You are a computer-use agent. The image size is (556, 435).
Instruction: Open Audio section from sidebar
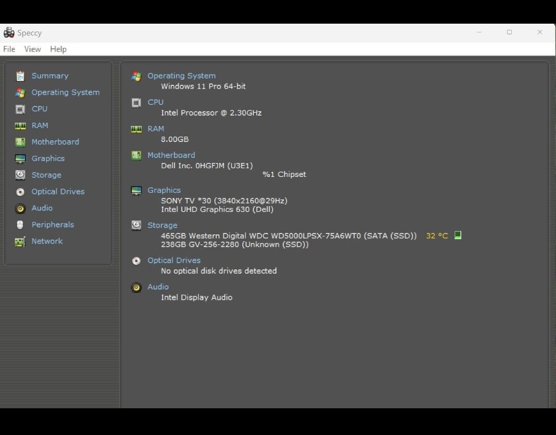click(42, 208)
